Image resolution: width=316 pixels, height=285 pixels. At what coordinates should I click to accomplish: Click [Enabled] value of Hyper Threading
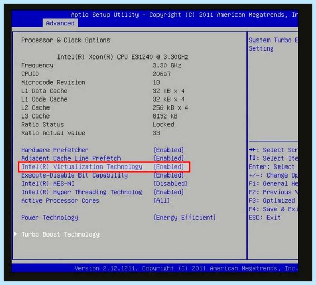(x=169, y=192)
